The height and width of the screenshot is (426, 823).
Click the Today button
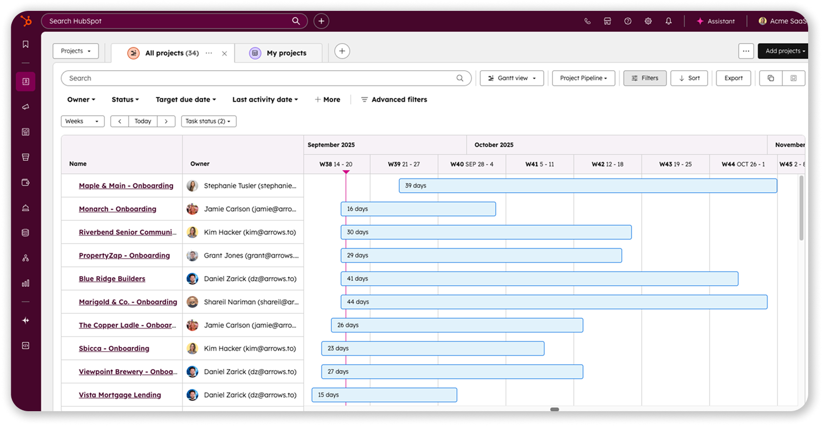coord(143,121)
